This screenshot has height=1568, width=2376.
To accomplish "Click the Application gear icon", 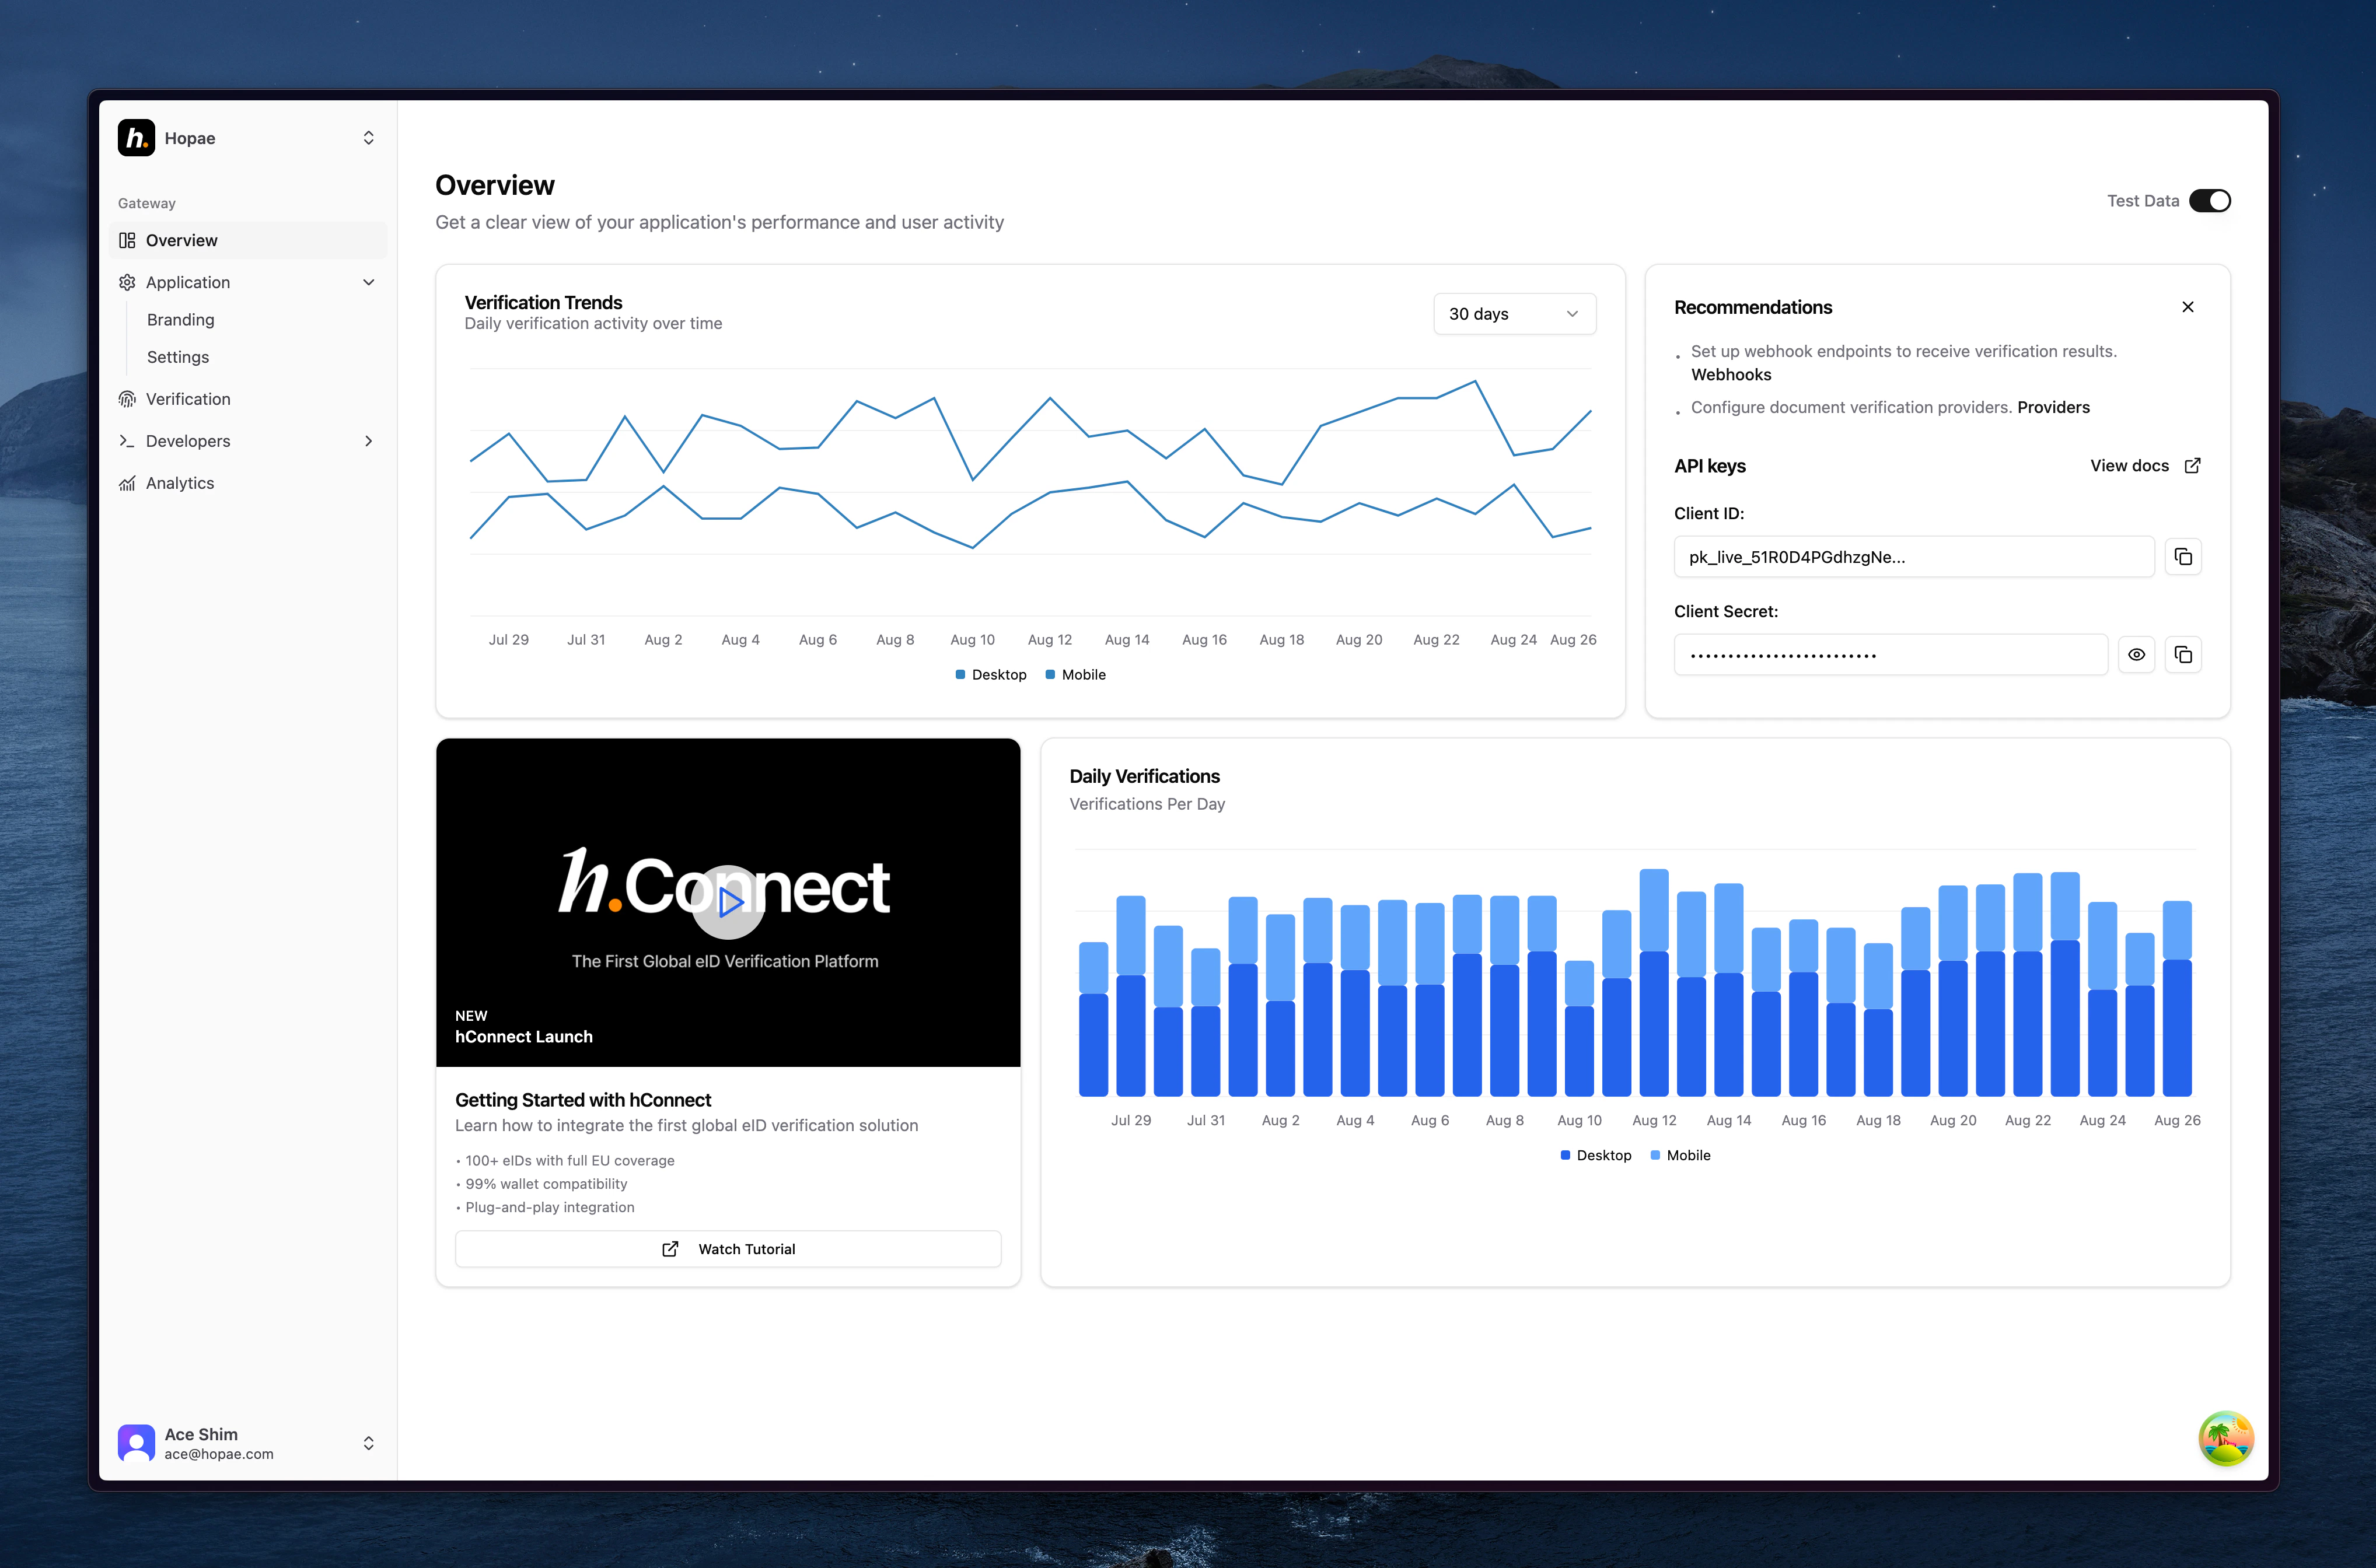I will [127, 282].
